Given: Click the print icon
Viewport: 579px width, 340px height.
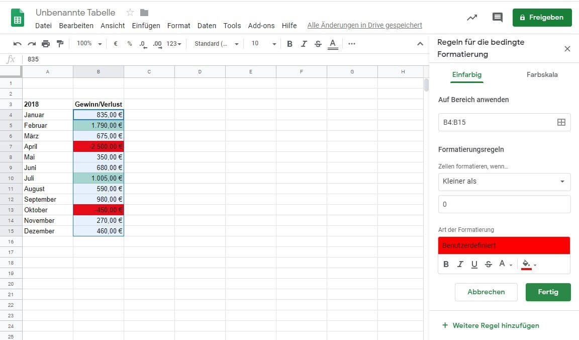Looking at the screenshot, I should 46,44.
